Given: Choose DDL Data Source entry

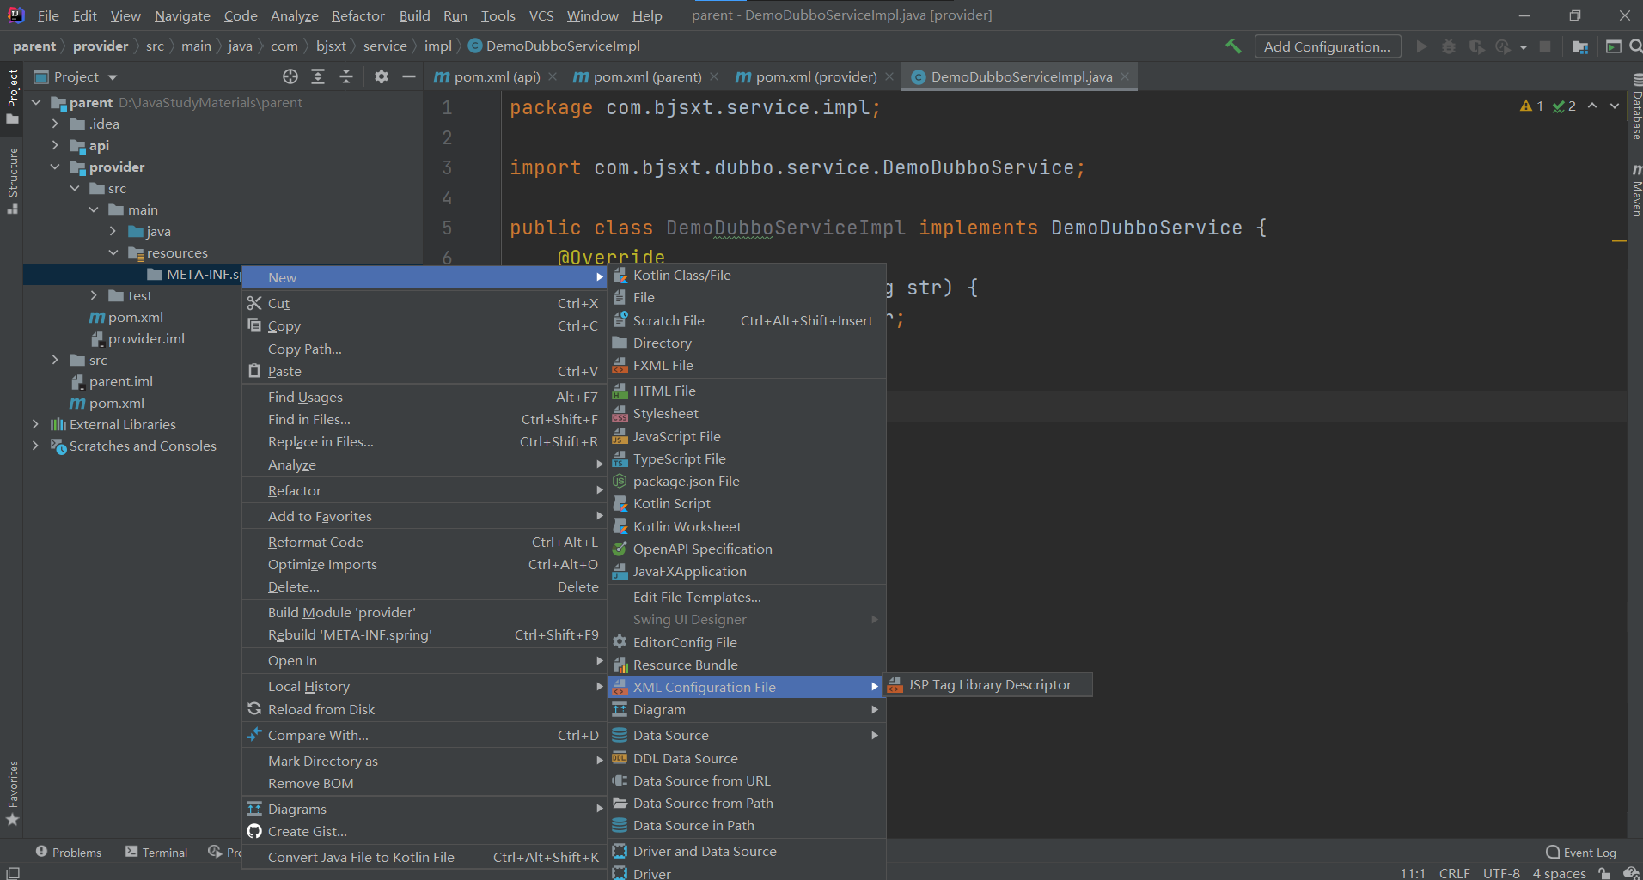Looking at the screenshot, I should click(x=746, y=758).
